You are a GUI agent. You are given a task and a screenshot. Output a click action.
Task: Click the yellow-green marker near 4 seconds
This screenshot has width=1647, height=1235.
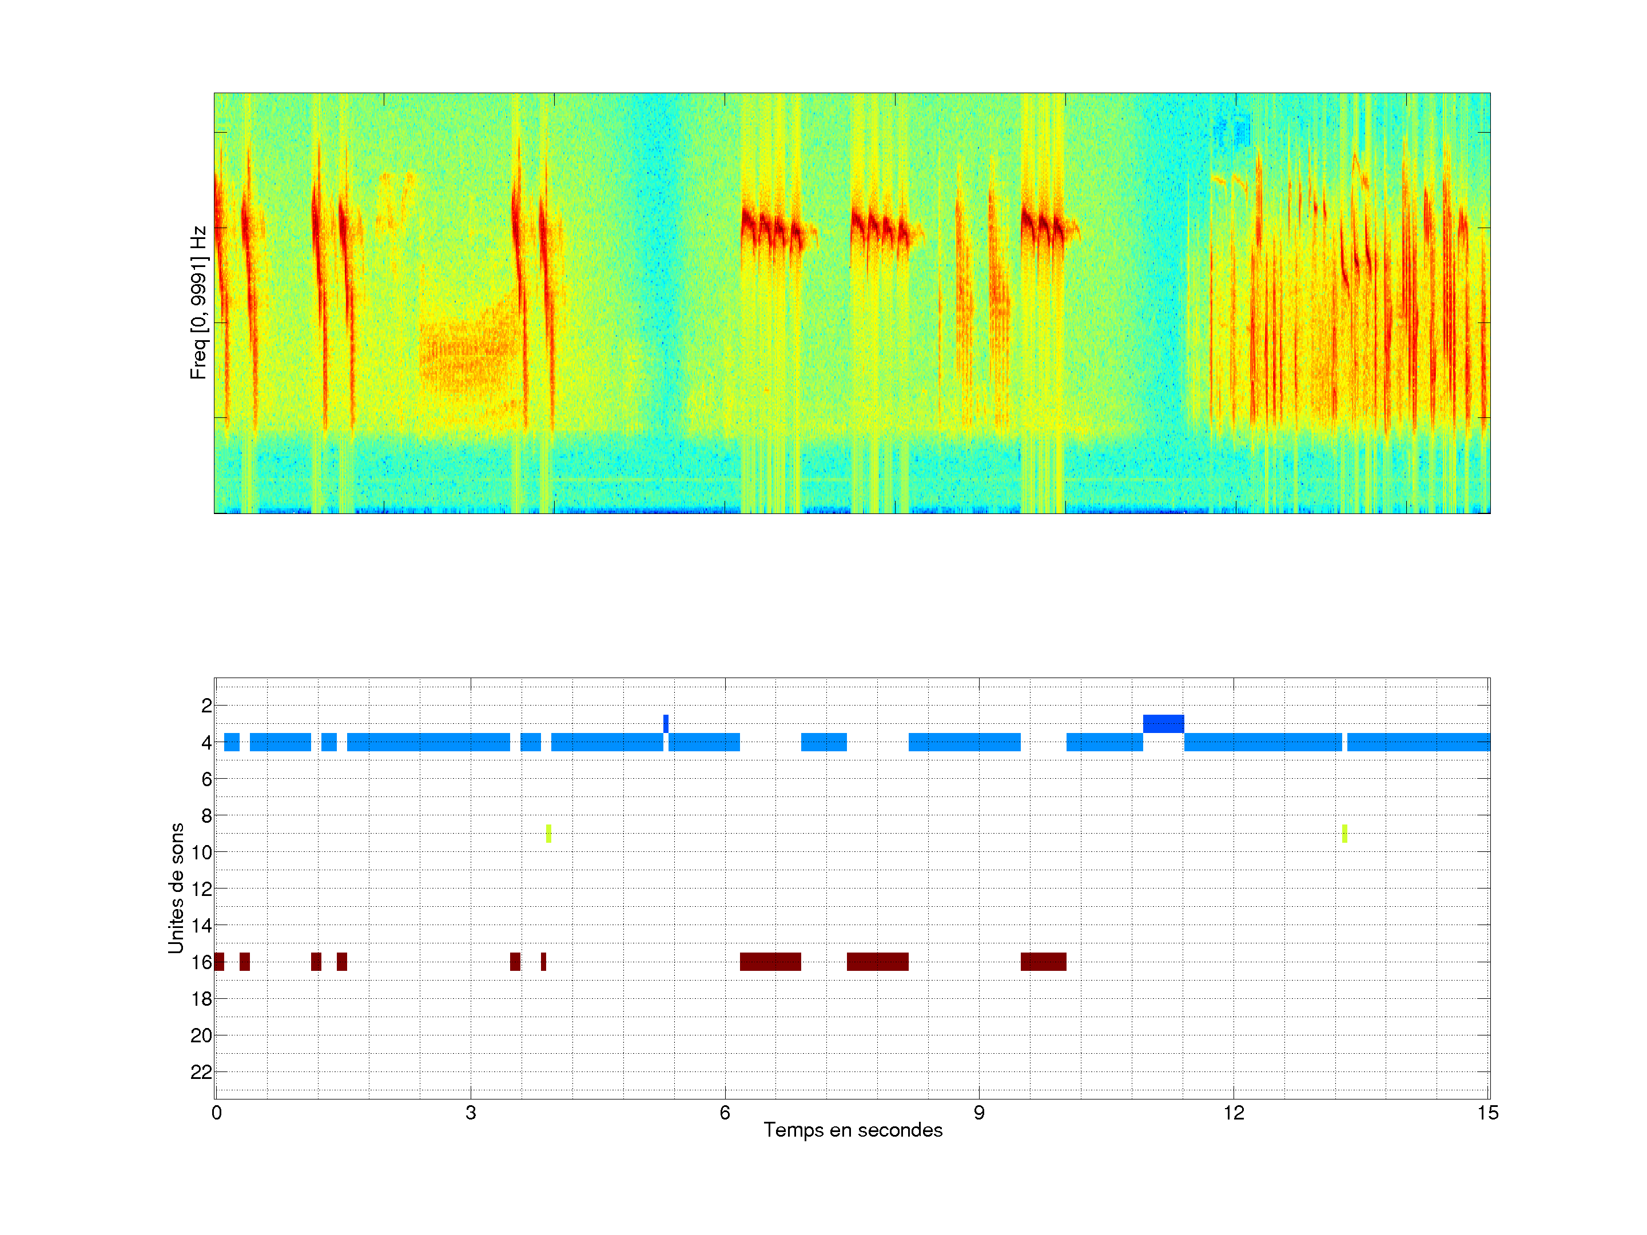(x=549, y=833)
